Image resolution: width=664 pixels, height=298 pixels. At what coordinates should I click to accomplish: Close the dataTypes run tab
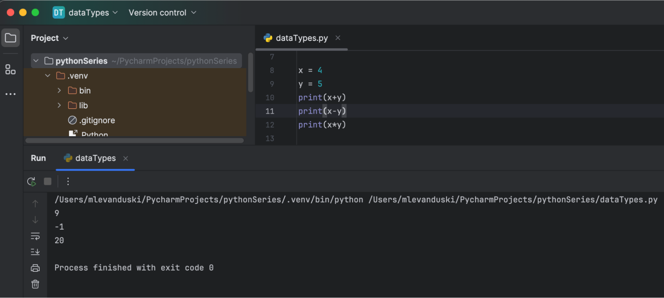(x=126, y=158)
